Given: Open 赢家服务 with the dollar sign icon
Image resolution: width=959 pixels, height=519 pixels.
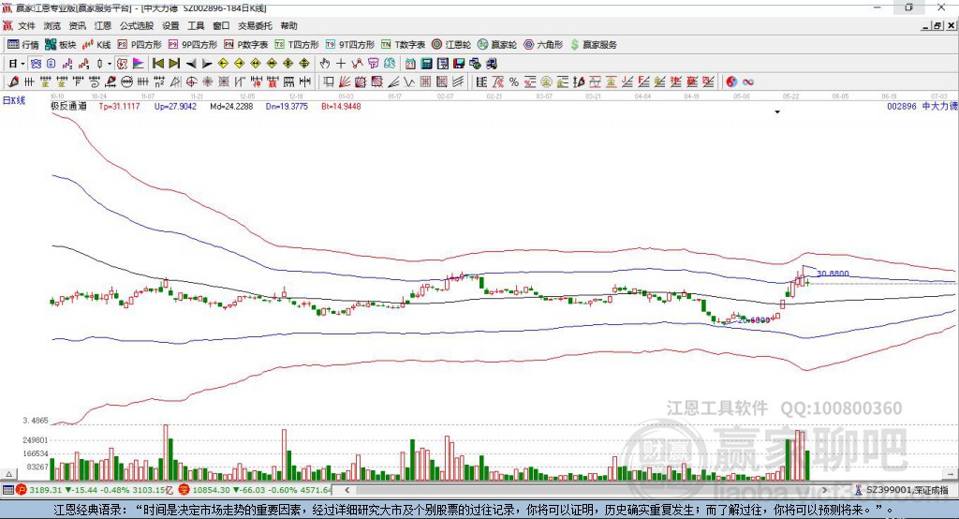Looking at the screenshot, I should click(x=593, y=45).
